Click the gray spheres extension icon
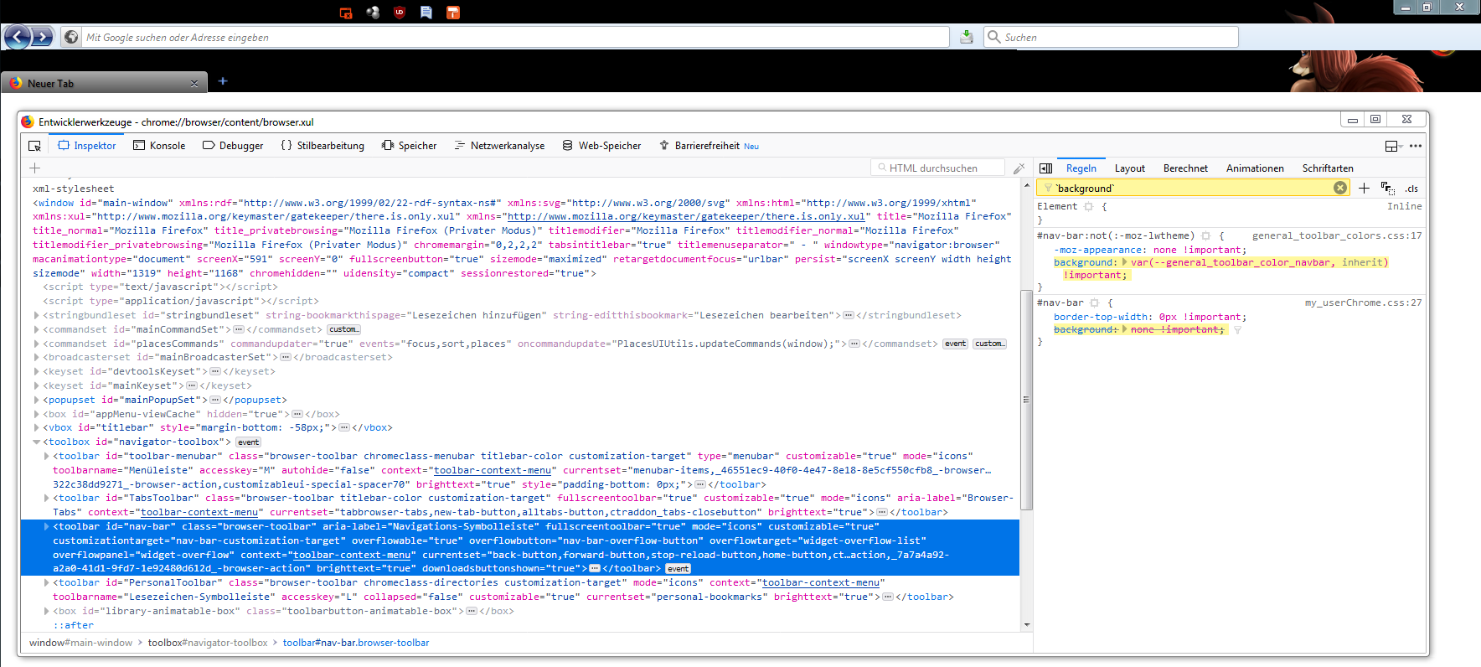The image size is (1481, 667). tap(373, 13)
